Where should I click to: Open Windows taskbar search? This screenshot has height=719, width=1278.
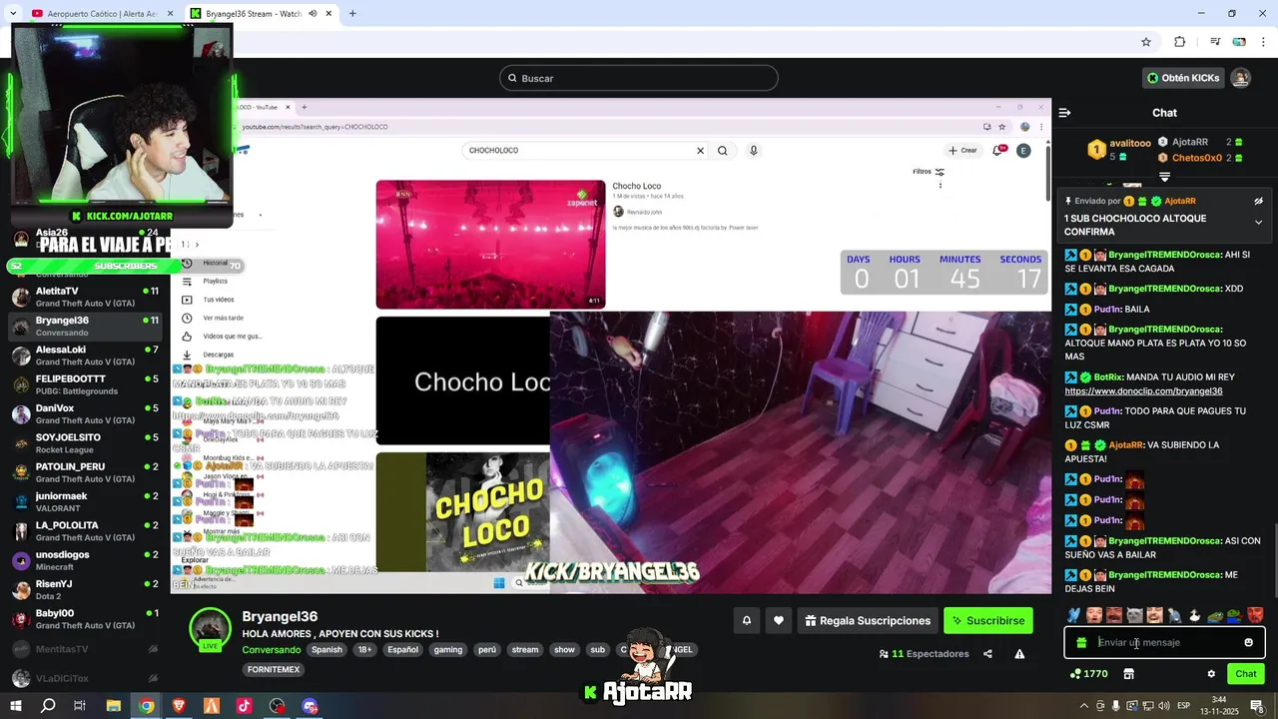48,706
